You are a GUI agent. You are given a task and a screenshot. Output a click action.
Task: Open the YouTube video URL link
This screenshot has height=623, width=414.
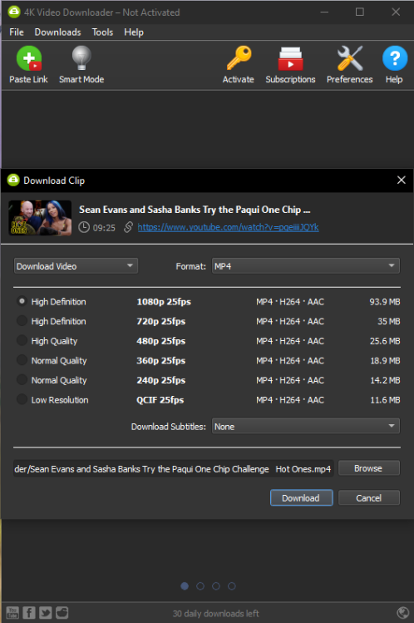pos(229,227)
